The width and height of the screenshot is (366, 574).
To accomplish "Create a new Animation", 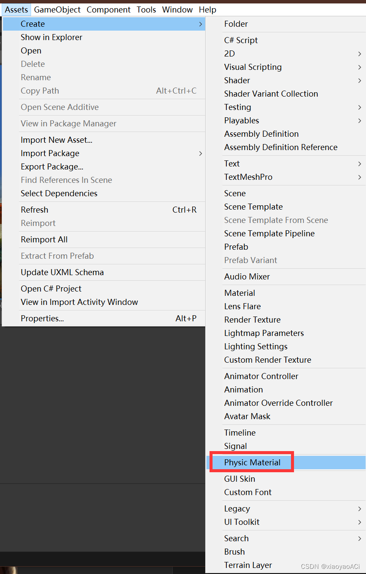I will (x=286, y=389).
